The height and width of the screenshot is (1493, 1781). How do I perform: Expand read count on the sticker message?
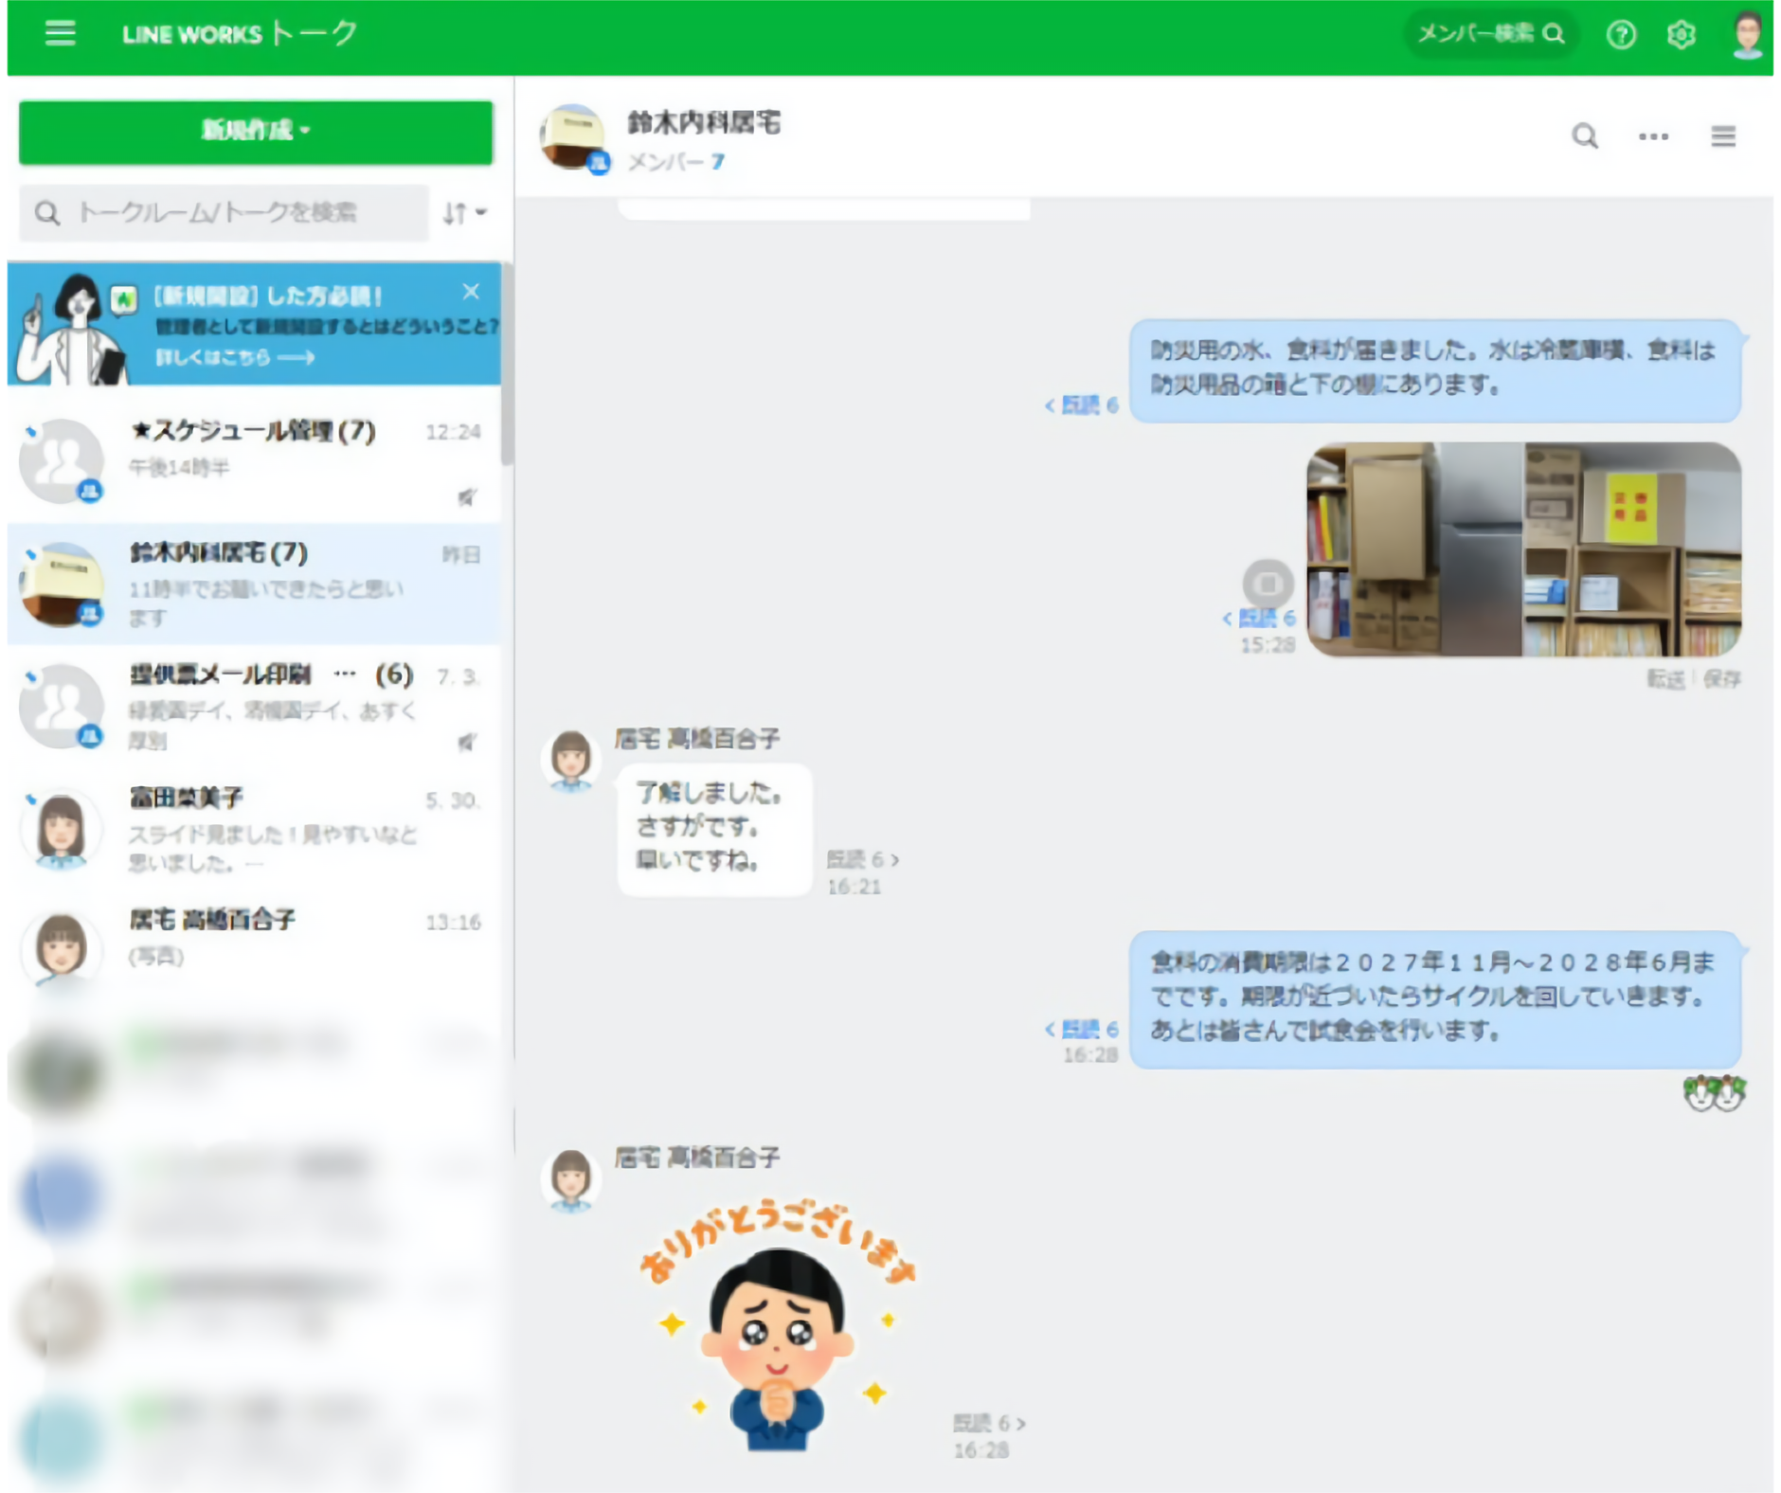point(988,1423)
